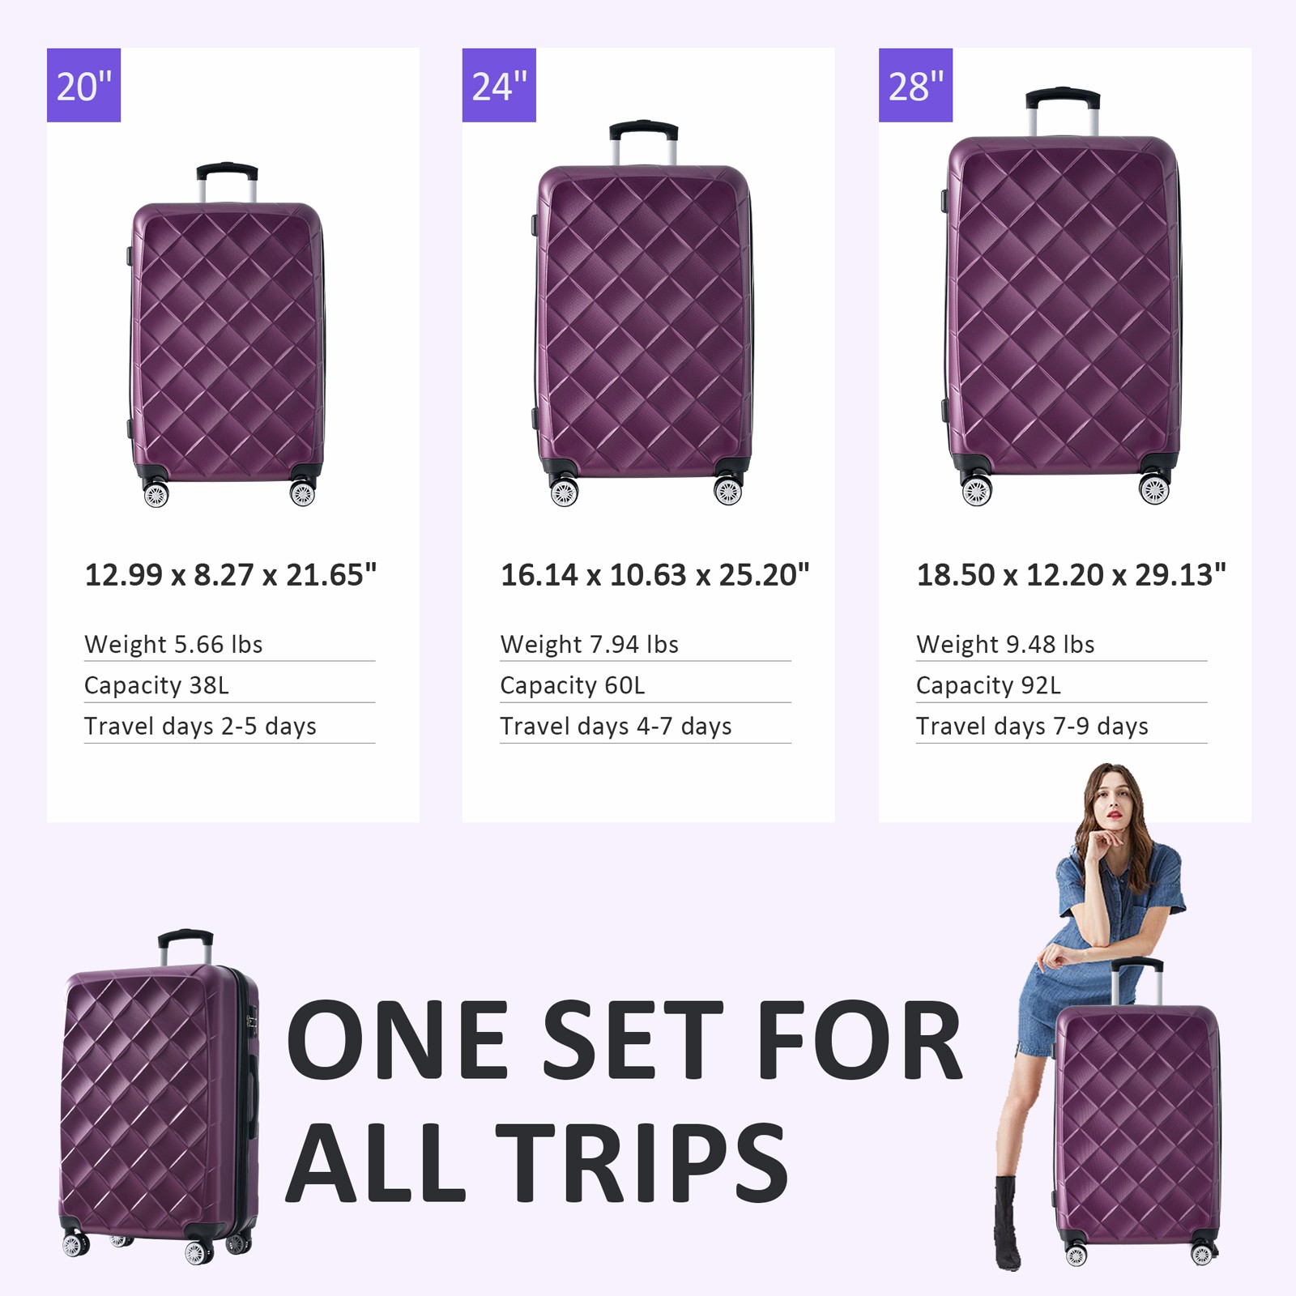The width and height of the screenshot is (1296, 1296).
Task: Click the Weight 7.94 lbs line
Action: 646,645
